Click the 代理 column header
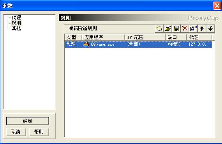The image size is (222, 144). pyautogui.click(x=199, y=37)
